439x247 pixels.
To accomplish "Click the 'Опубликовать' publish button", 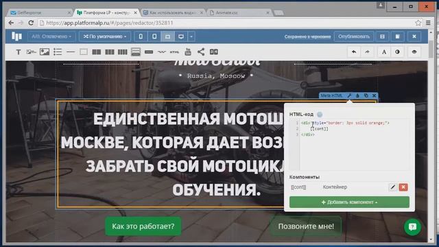I will click(354, 36).
